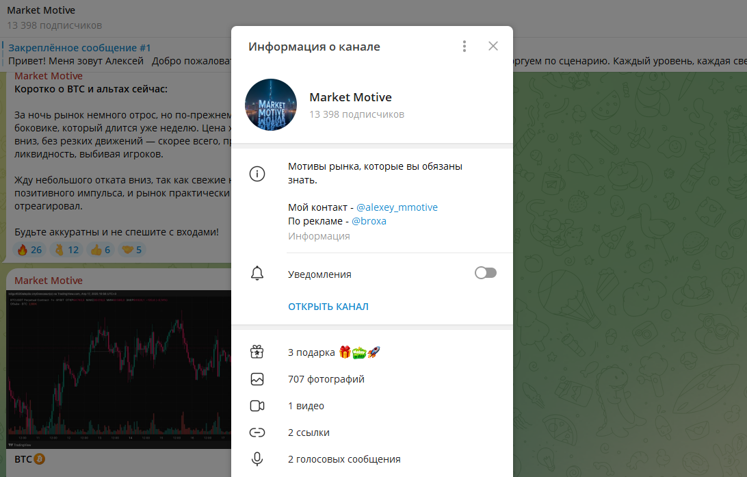Click the gift emoji icons after 3 подарка

click(360, 352)
